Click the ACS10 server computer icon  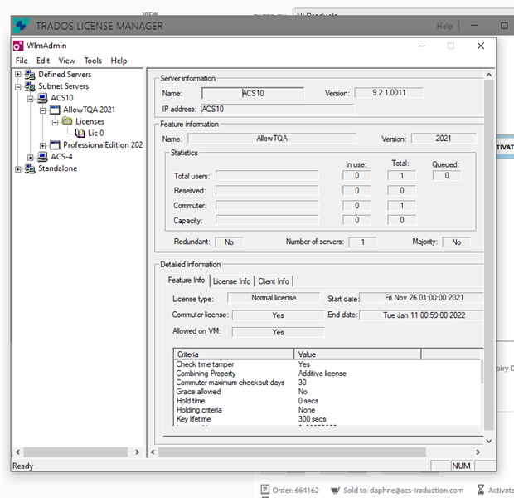click(x=42, y=98)
